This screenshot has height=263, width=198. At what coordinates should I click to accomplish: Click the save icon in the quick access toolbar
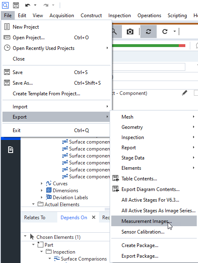click(16, 5)
